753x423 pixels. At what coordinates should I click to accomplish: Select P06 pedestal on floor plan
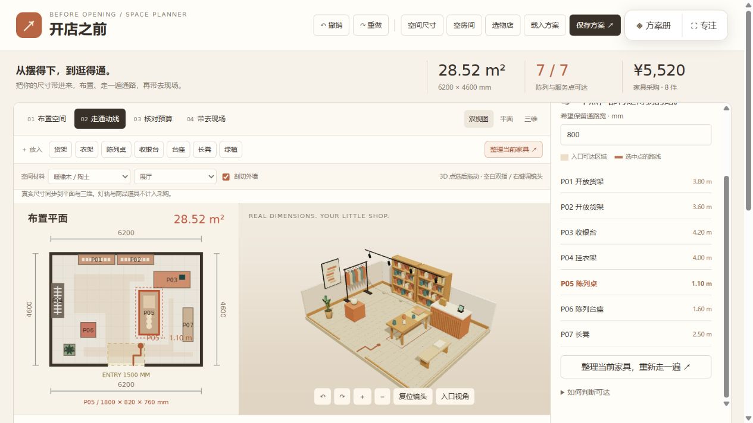88,330
